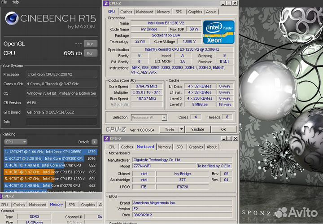Click the manufacturer Gigabyte Technology field
Image resolution: width=323 pixels, height=224 pixels.
[182, 160]
